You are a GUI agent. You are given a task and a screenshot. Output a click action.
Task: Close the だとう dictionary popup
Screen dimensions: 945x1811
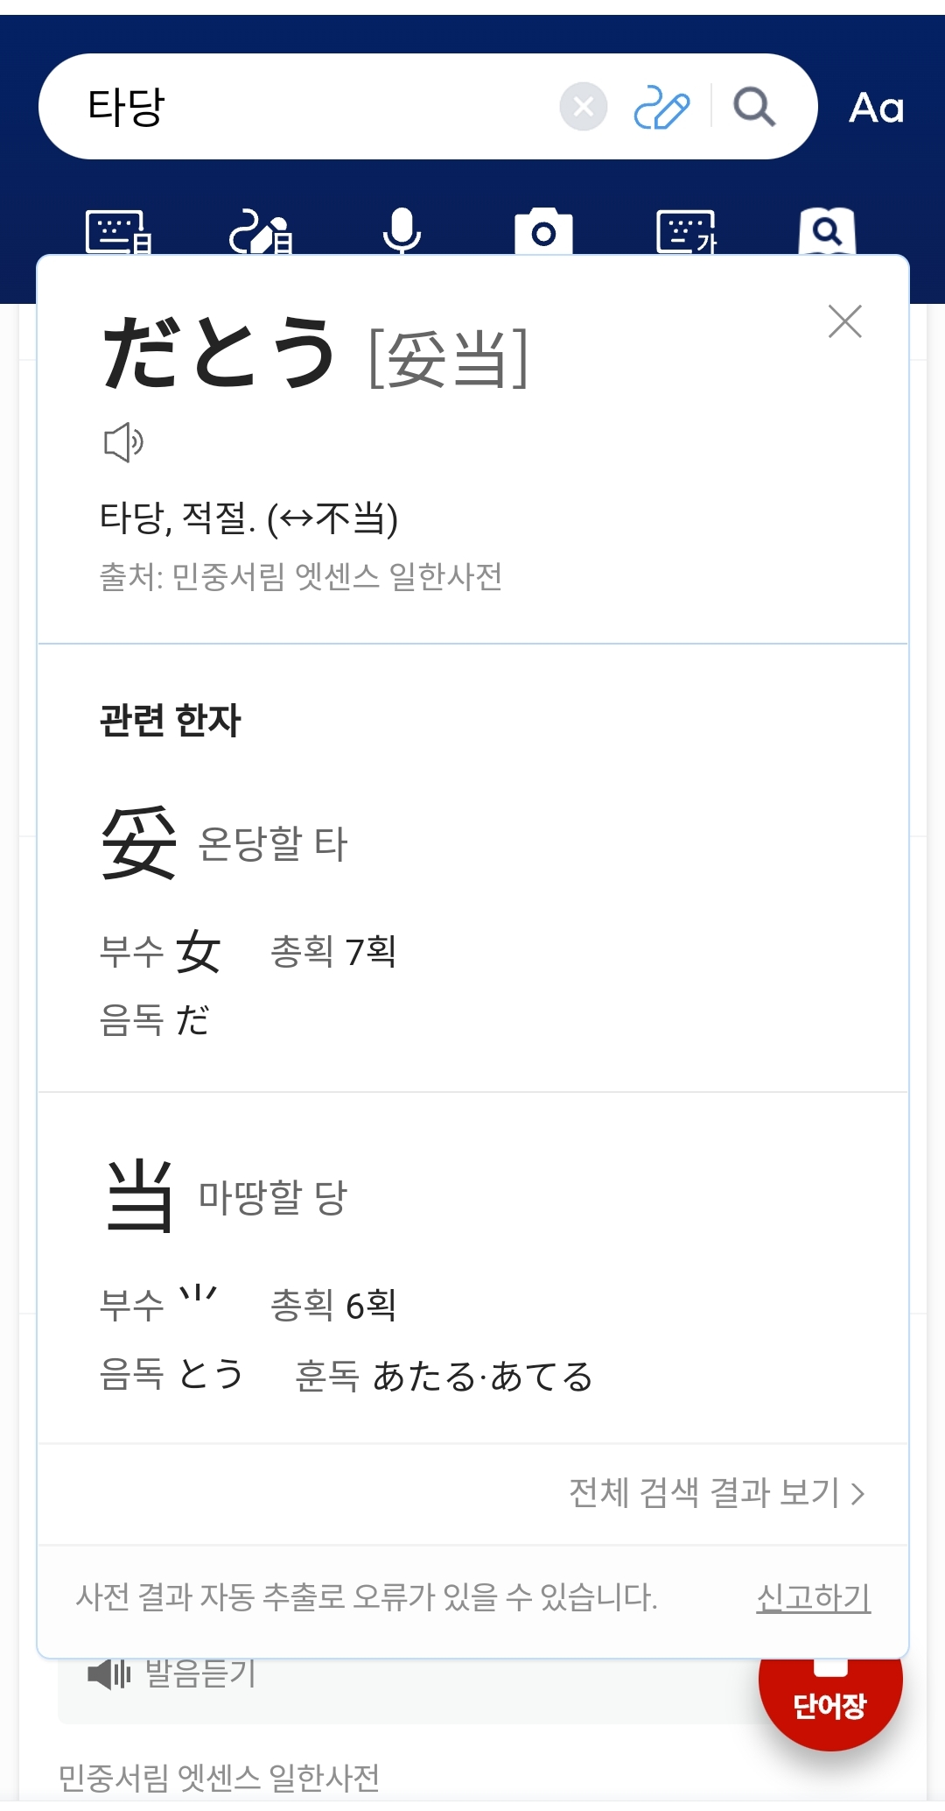pos(845,321)
